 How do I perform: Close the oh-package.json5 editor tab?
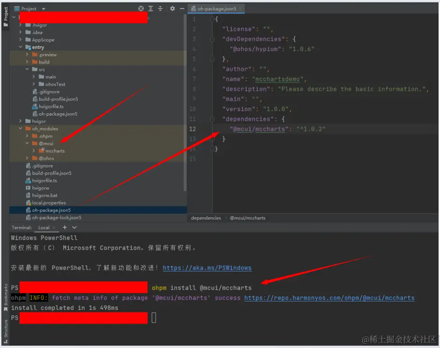(x=241, y=9)
